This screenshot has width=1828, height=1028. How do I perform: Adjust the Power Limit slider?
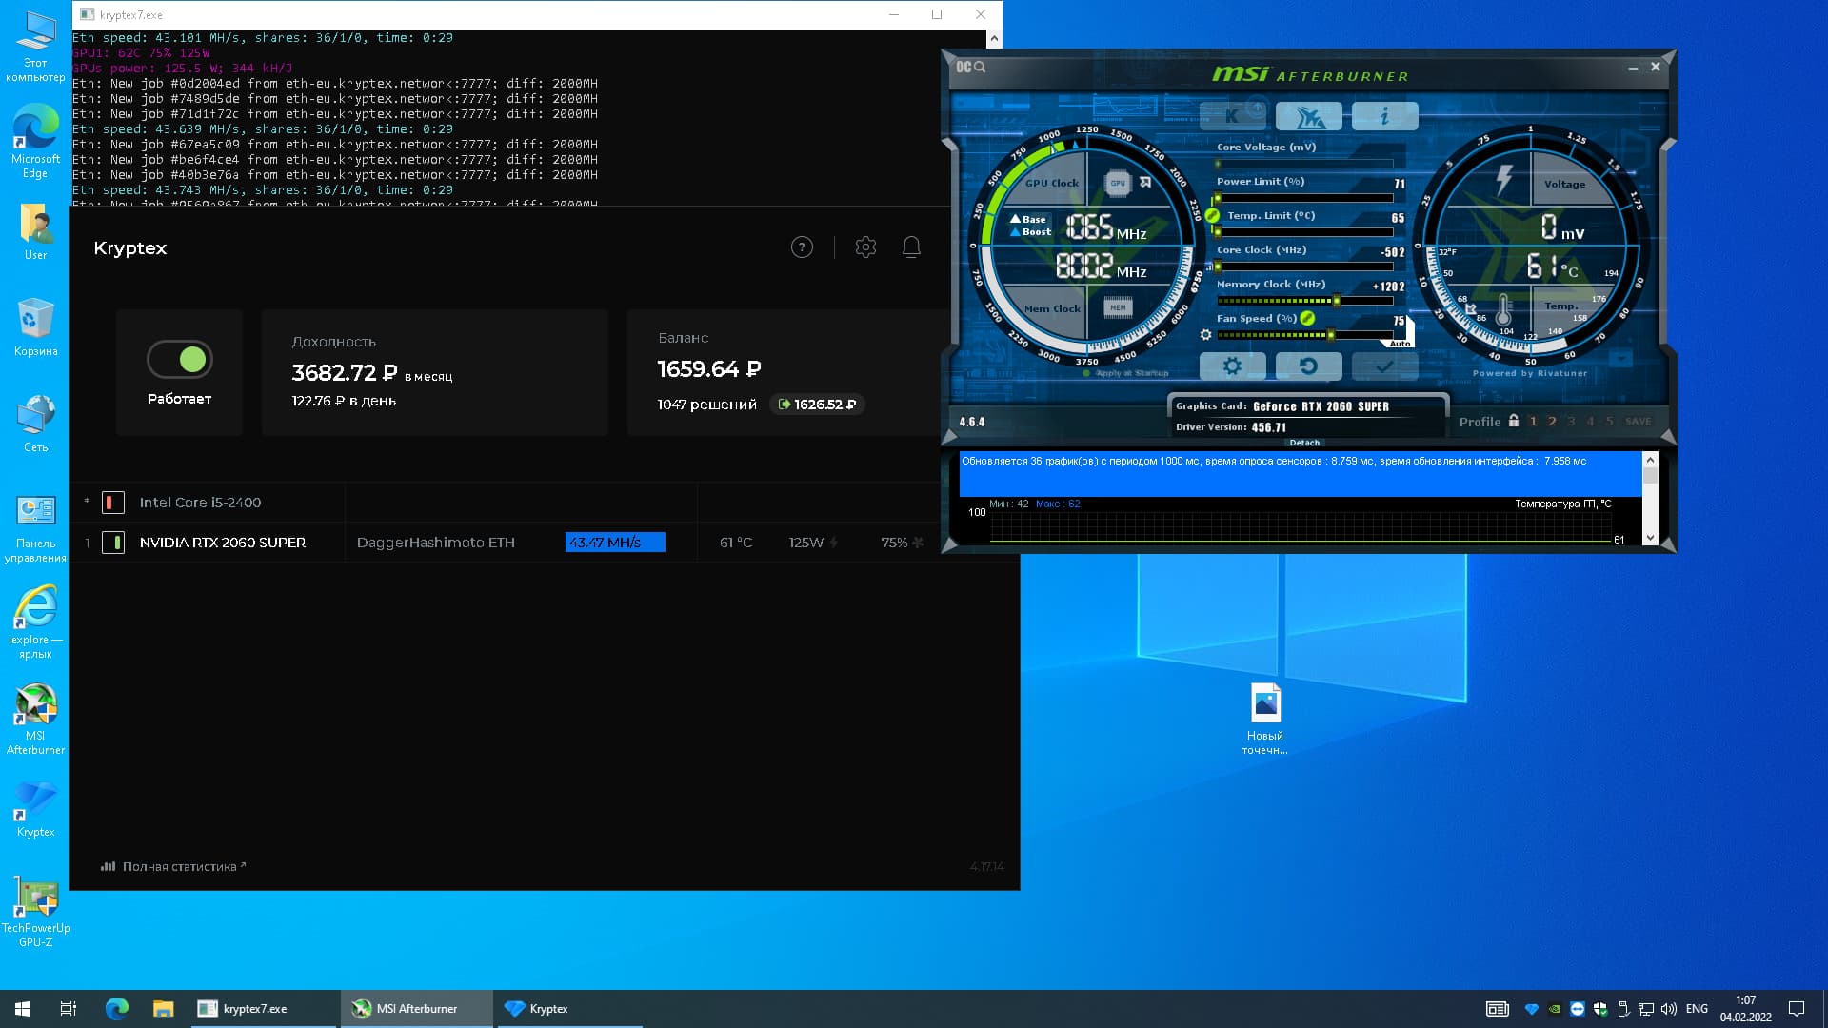click(x=1304, y=198)
